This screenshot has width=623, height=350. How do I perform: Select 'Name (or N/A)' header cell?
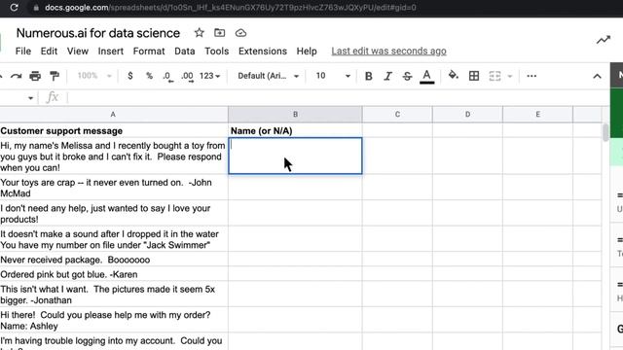[295, 130]
